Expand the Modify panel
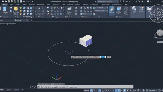 point(56,17)
